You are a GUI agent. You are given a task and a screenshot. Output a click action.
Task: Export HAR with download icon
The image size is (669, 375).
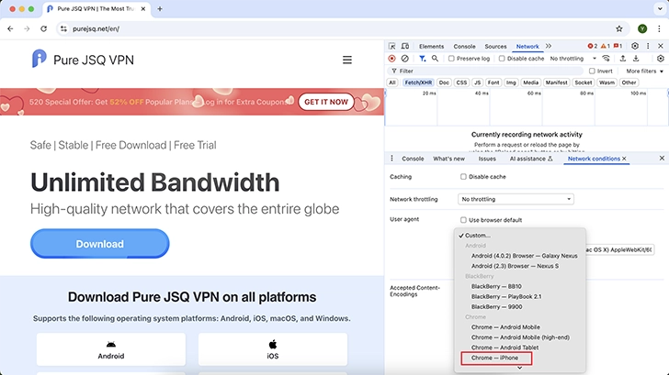click(x=636, y=59)
